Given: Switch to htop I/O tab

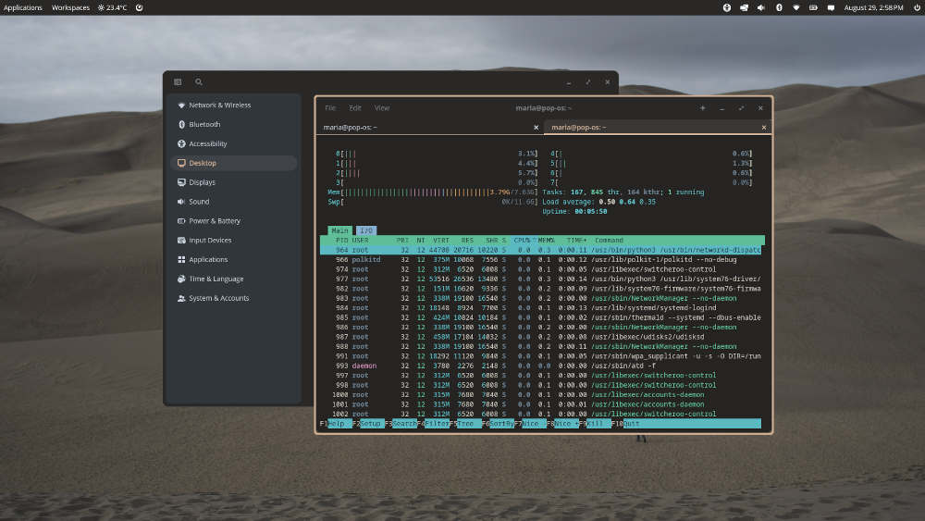Looking at the screenshot, I should tap(366, 229).
